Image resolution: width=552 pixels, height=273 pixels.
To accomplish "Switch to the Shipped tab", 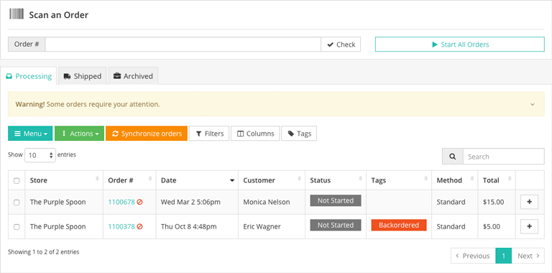I will (x=83, y=76).
